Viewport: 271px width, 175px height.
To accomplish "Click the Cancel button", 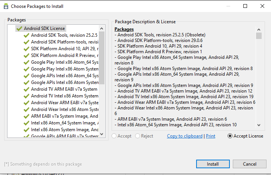I will coord(249,164).
